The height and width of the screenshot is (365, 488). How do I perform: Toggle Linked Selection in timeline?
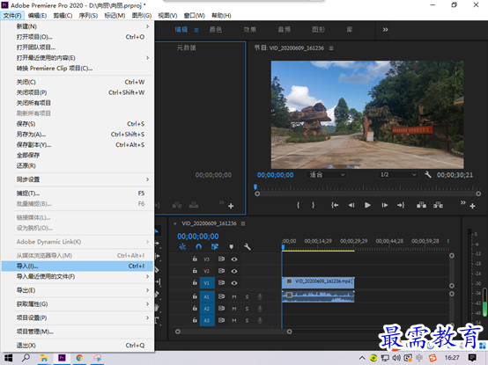pyautogui.click(x=215, y=246)
